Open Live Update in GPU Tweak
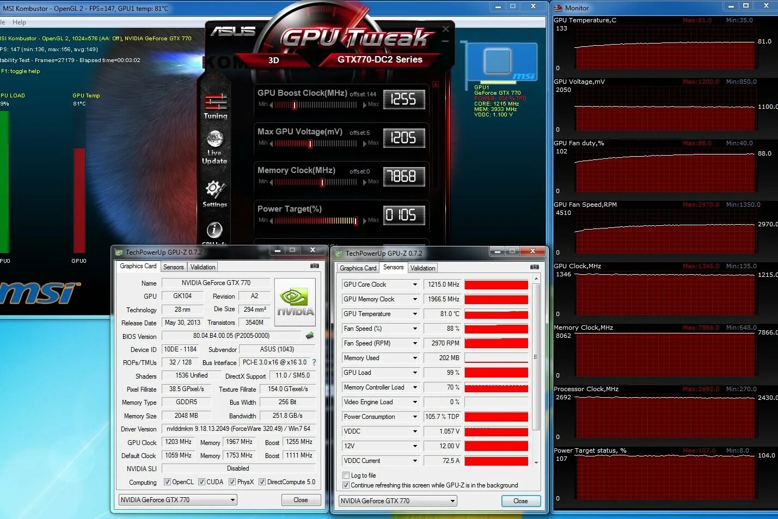This screenshot has height=519, width=778. (x=215, y=147)
